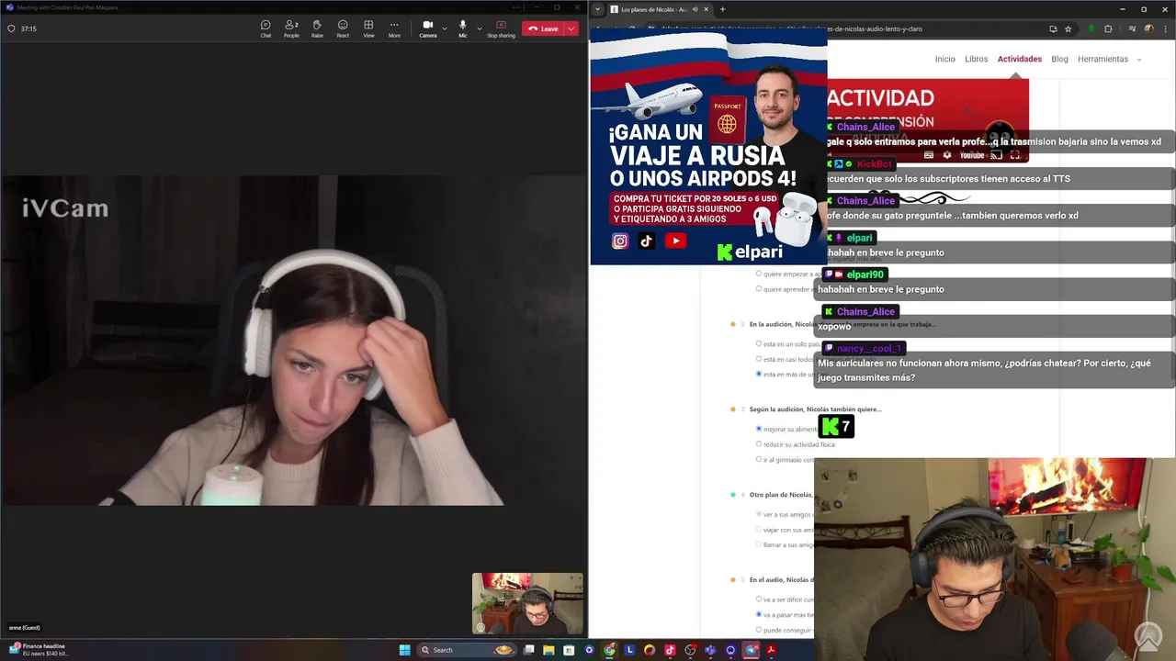Screen dimensions: 1176x661
Task: Open Libros in the site menu
Action: pyautogui.click(x=977, y=59)
